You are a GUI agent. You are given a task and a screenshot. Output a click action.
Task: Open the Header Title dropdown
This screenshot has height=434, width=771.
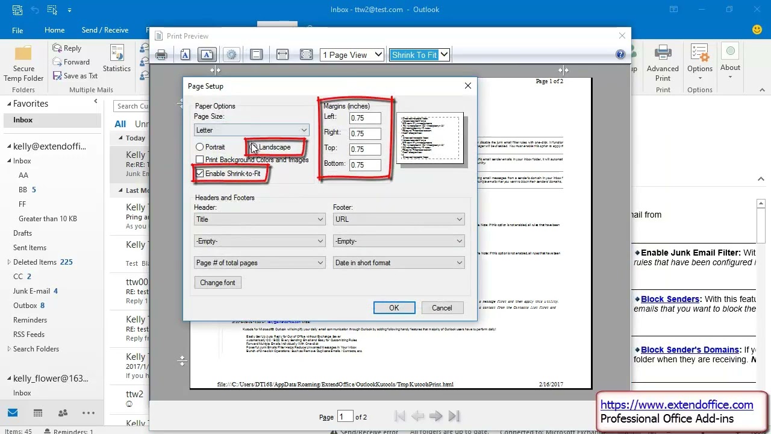point(260,219)
